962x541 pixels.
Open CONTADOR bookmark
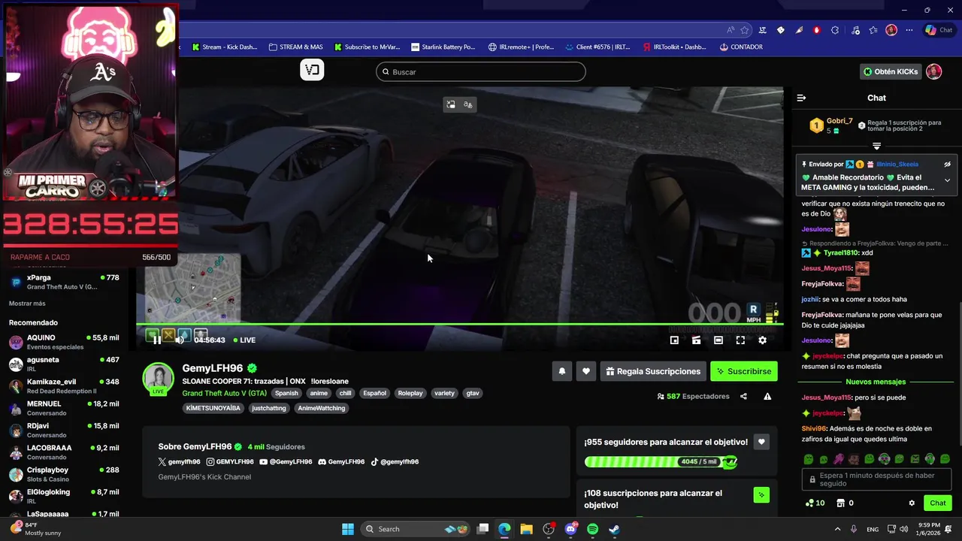click(741, 47)
